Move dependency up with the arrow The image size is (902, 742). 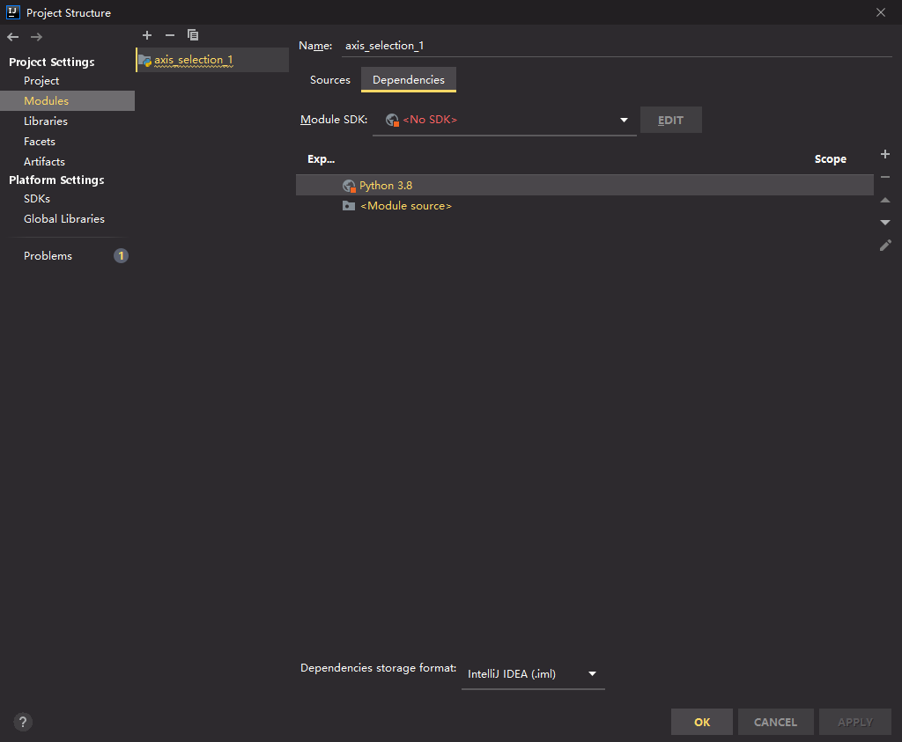(884, 200)
